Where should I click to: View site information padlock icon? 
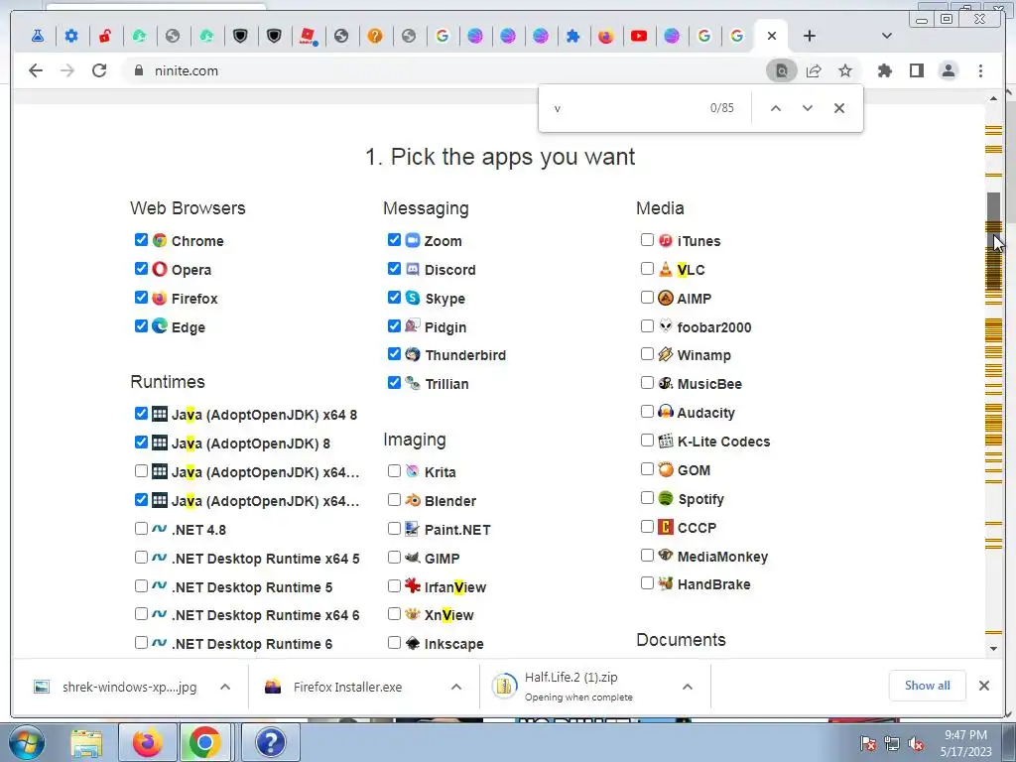139,70
